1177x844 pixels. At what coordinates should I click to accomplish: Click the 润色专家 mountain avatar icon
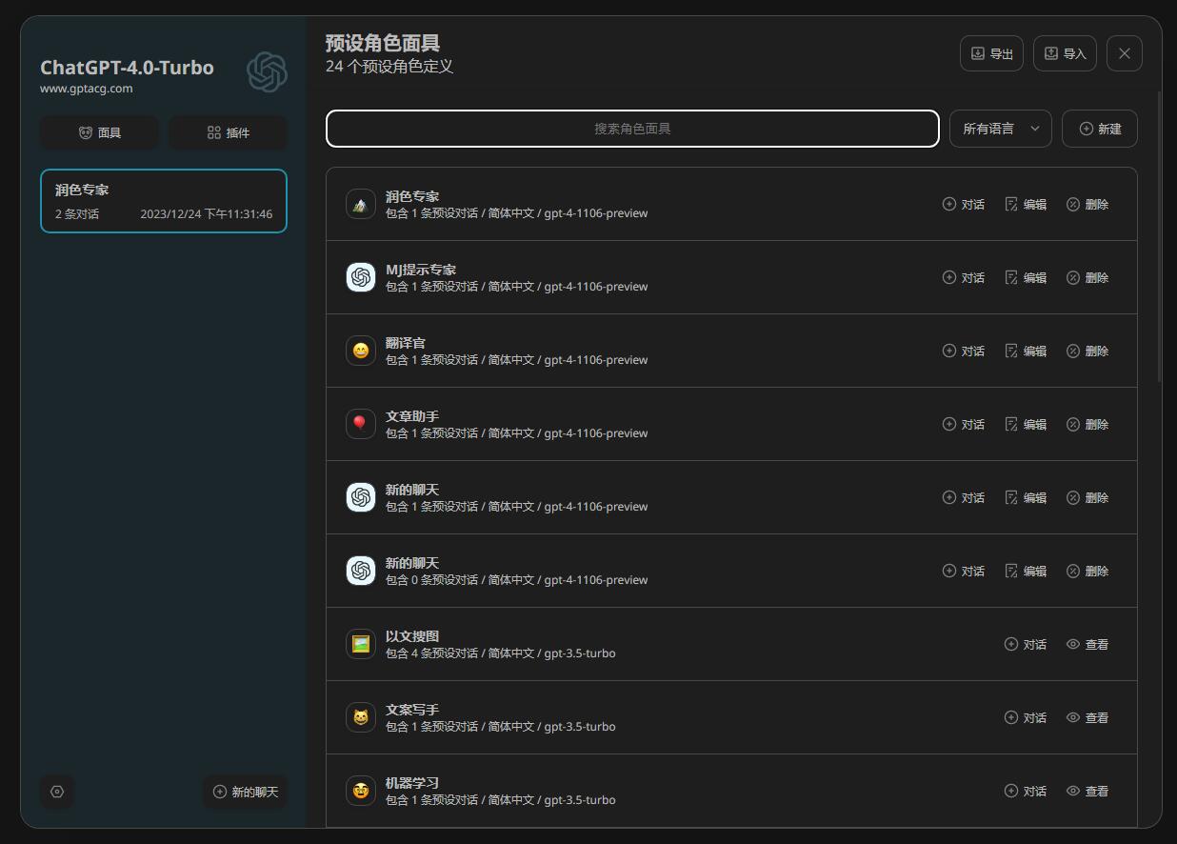(361, 204)
